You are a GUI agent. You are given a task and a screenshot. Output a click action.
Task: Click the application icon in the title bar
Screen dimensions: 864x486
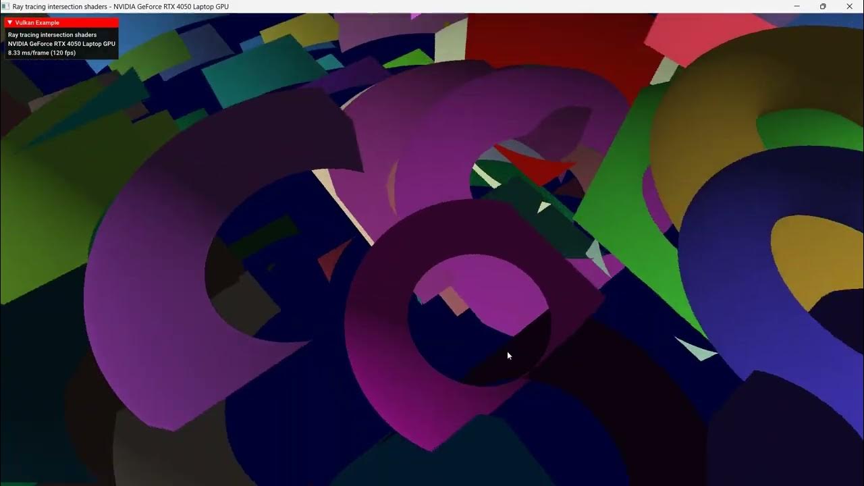pyautogui.click(x=5, y=6)
